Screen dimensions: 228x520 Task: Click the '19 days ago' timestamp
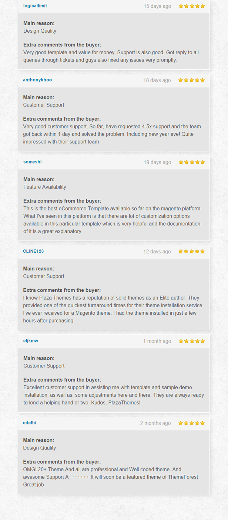157,162
